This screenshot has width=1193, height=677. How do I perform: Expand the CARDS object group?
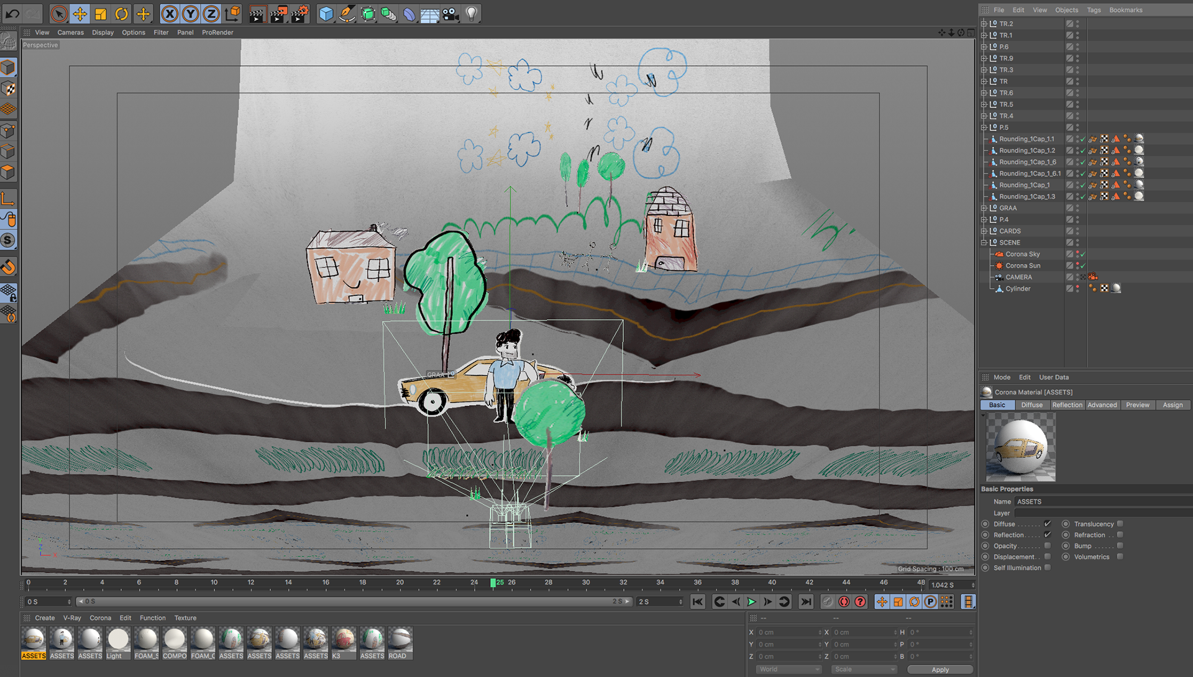984,231
